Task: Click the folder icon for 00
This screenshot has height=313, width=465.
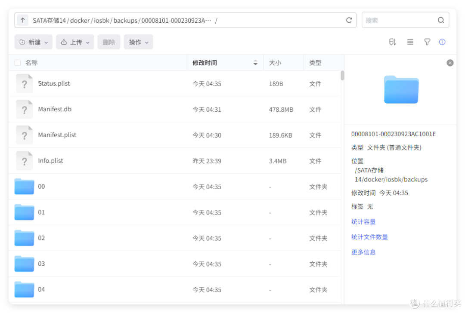Action: tap(24, 186)
